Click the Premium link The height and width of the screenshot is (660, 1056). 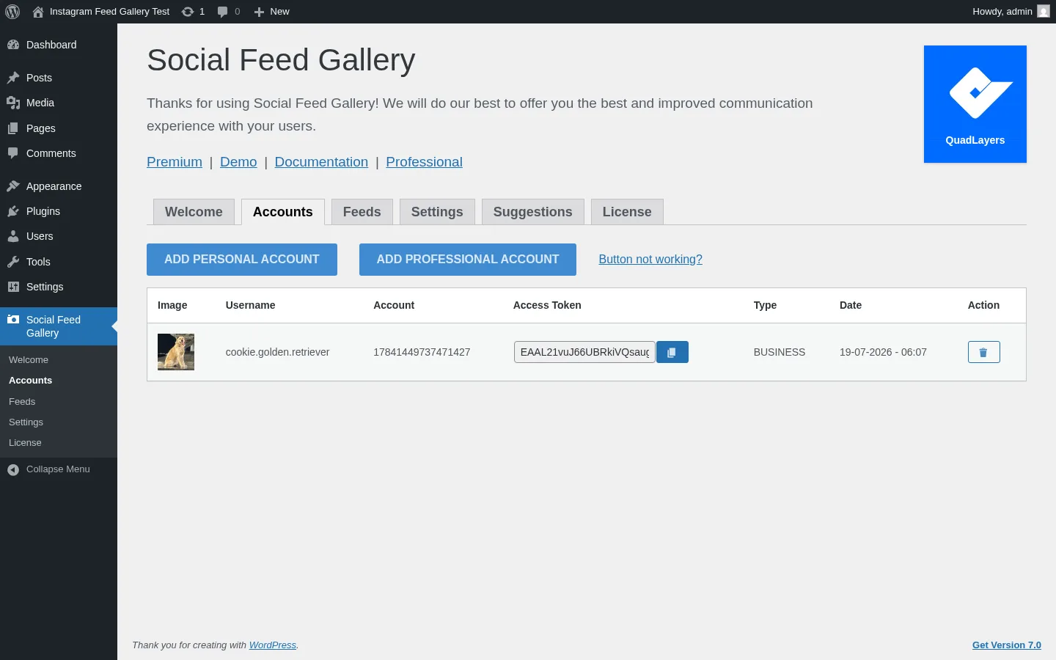click(x=175, y=162)
